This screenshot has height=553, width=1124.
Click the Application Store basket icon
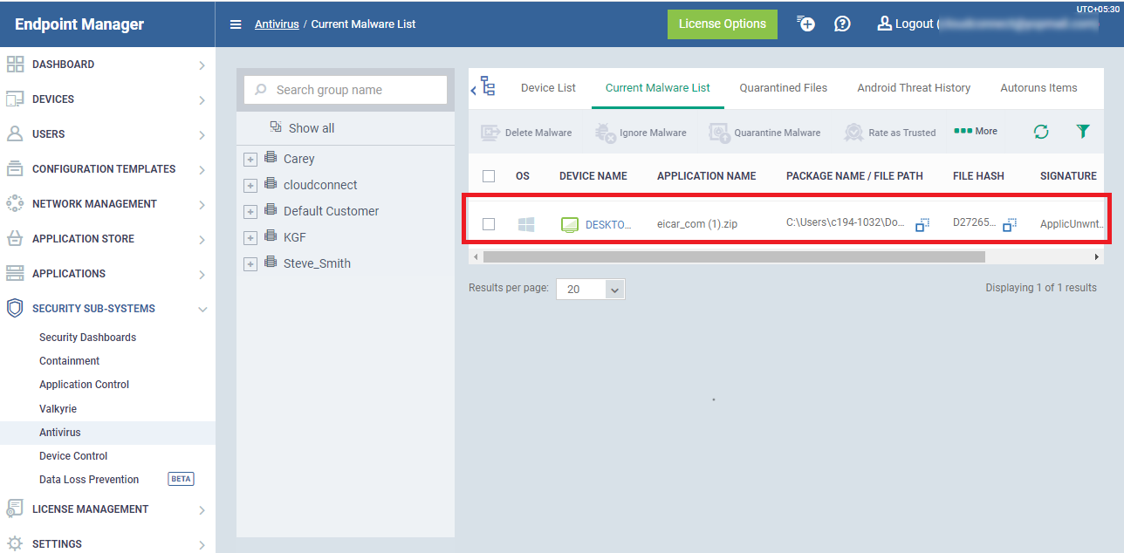tap(15, 239)
